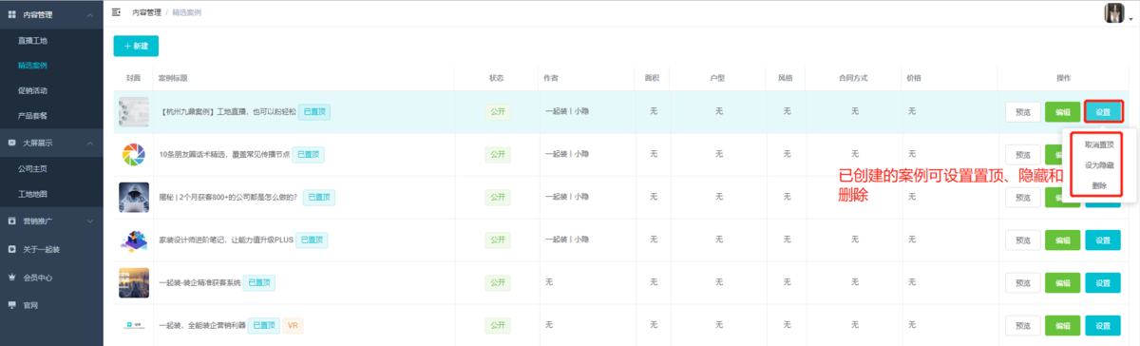Viewport: 1140px width, 346px height.
Task: Open 公司主页 in the sidebar
Action: click(x=32, y=169)
